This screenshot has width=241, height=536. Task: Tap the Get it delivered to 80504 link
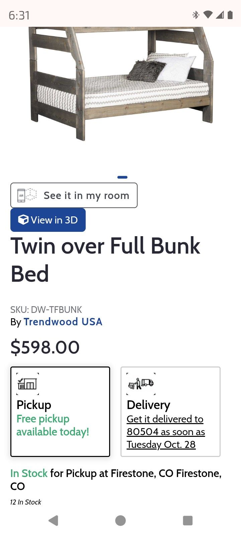point(165,431)
